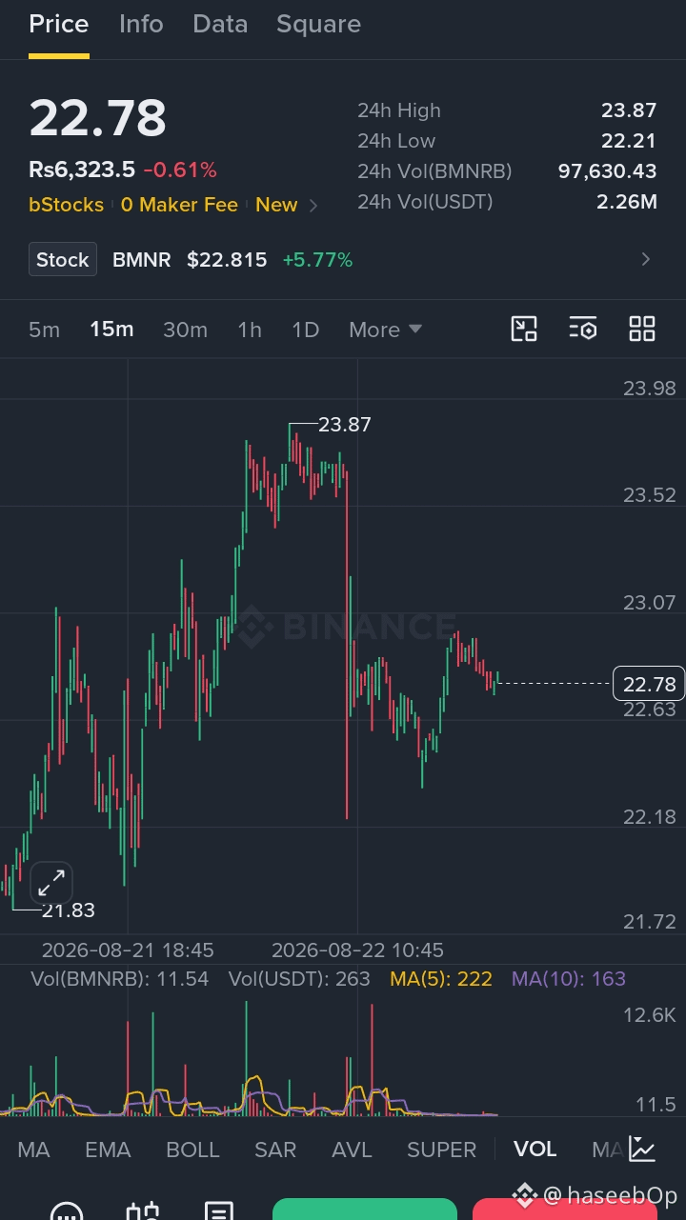
Task: Tap the Rs6,323.5 converted price
Action: point(82,170)
